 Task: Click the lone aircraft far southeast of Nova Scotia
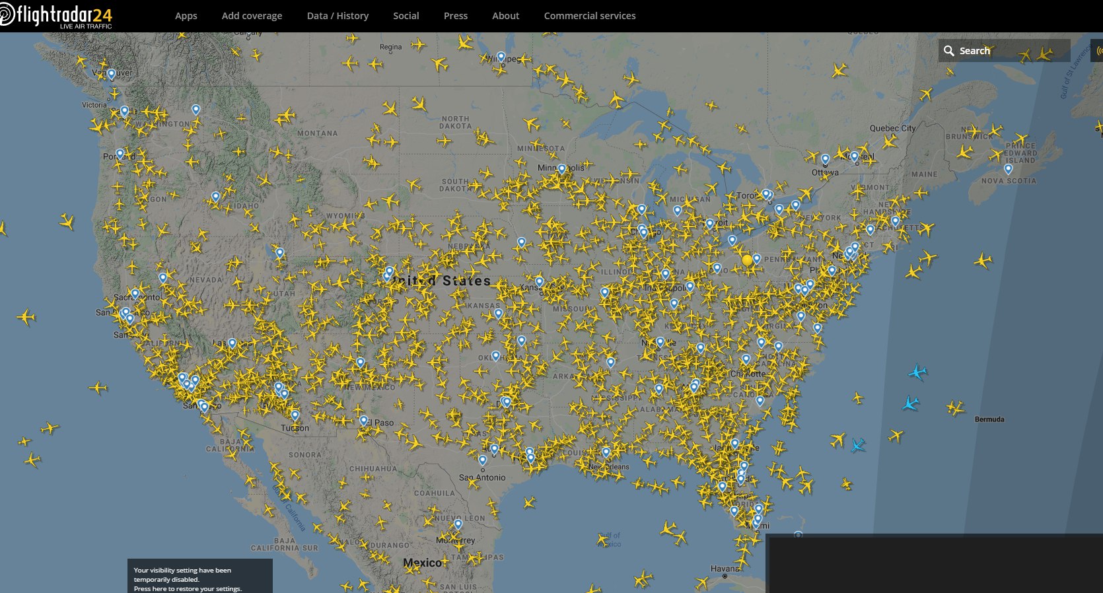[983, 261]
